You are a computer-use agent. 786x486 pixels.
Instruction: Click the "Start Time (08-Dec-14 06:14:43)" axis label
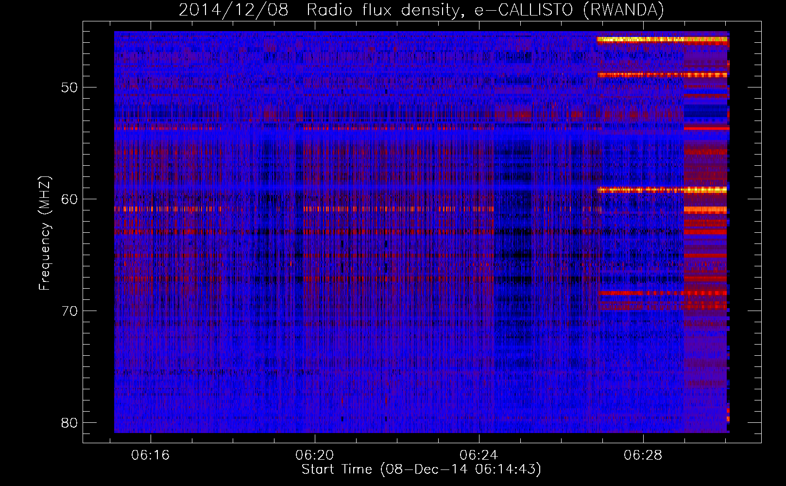click(x=421, y=469)
